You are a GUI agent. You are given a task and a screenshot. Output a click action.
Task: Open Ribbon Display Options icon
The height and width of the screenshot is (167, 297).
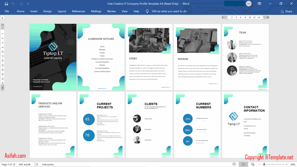259,4
